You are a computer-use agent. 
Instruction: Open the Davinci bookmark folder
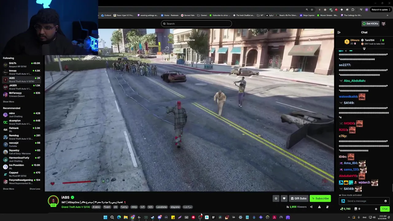click(202, 15)
